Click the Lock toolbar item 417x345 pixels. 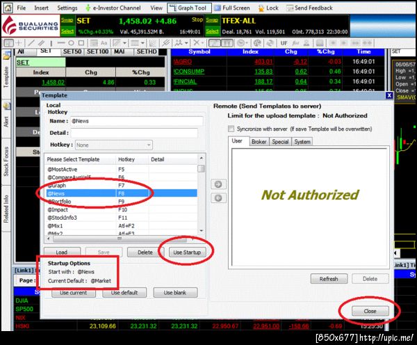(x=268, y=8)
